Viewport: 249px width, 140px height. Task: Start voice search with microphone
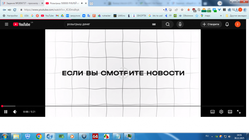[x=180, y=24]
